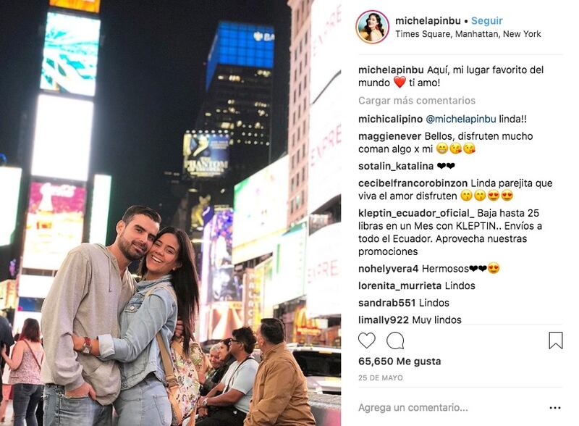Open the @michelapinbu mention link
Screen dimensions: 579x426
[460, 119]
